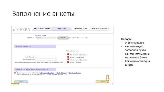Click the Verify ID button
Image resolution: width=164 pixels, height=92 pixels.
point(63,38)
